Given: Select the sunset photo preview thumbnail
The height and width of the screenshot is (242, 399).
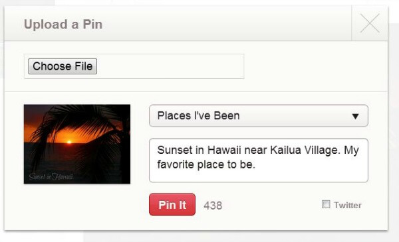Looking at the screenshot, I should click(77, 144).
